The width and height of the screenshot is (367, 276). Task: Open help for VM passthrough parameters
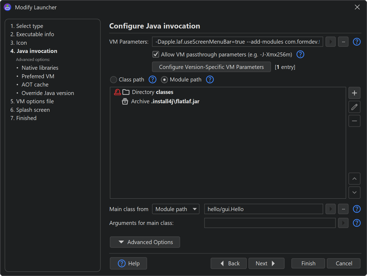pos(300,54)
